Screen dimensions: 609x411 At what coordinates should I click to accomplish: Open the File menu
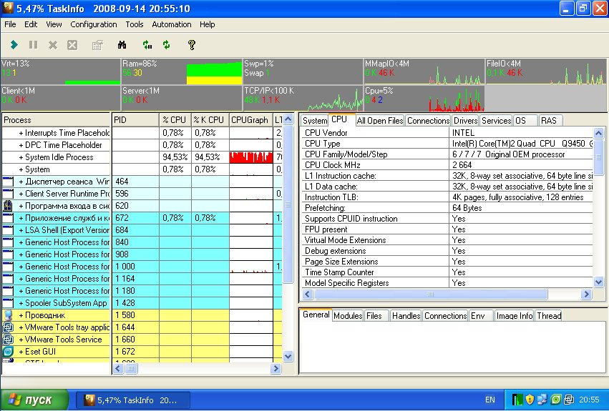10,24
